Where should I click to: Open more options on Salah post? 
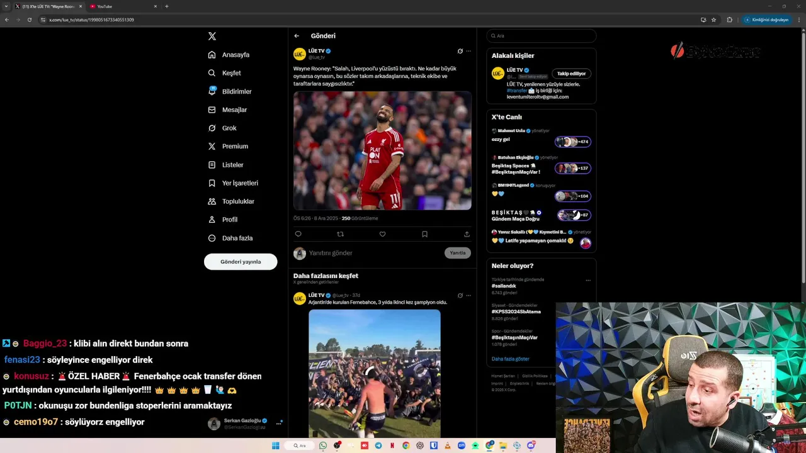coord(468,51)
